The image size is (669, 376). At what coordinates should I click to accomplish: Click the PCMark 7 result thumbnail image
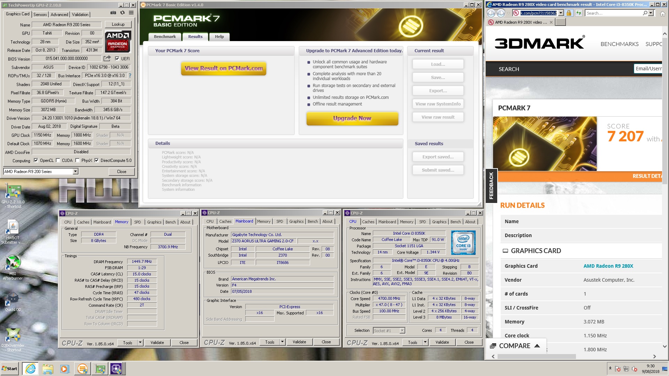tap(545, 144)
